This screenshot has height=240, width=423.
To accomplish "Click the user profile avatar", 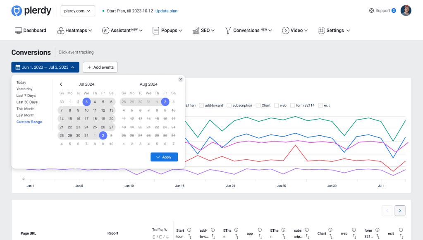I will (x=406, y=11).
